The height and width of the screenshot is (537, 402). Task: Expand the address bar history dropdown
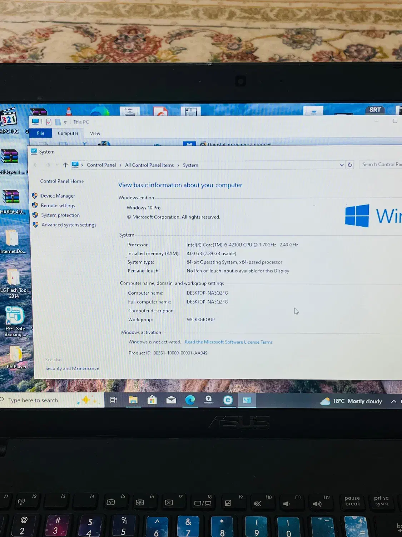tap(342, 165)
